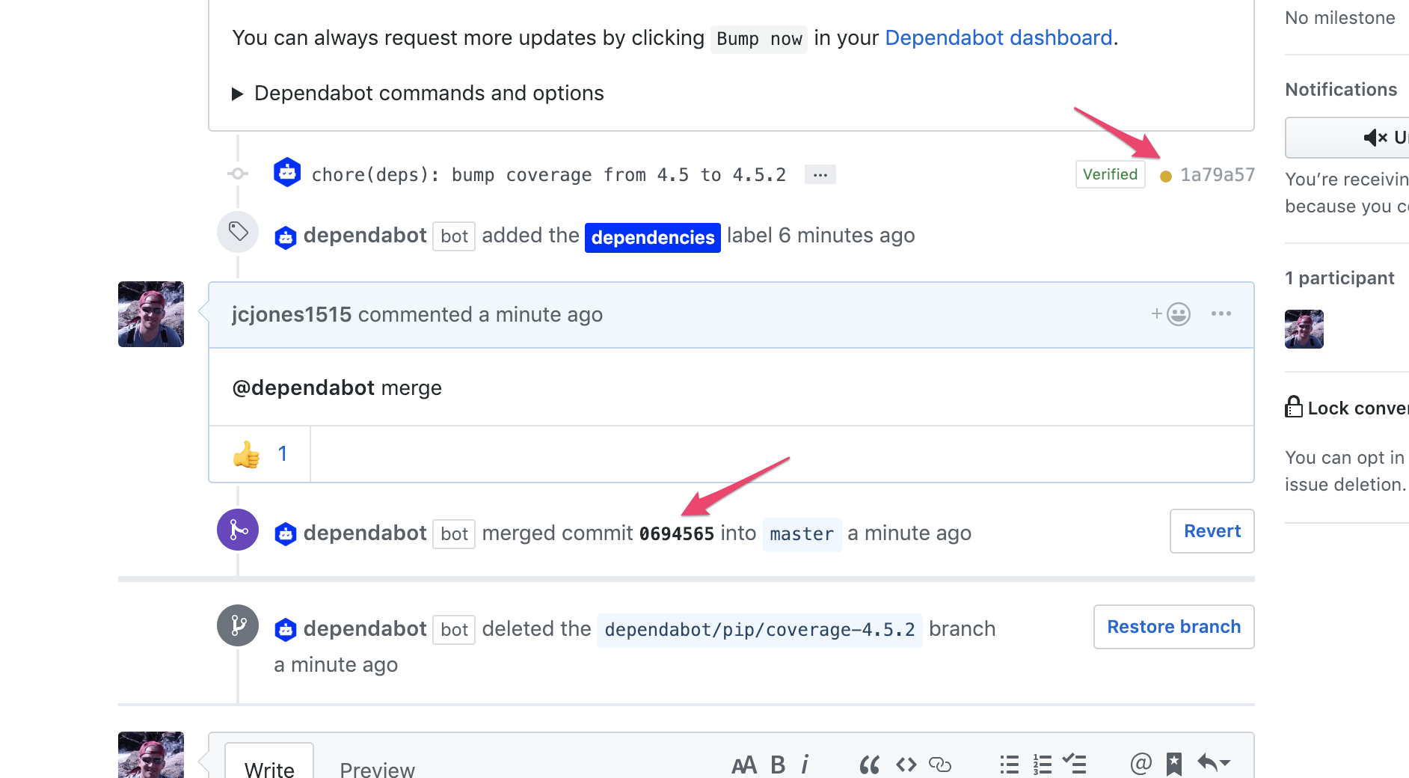Viewport: 1409px width, 778px height.
Task: Open the commit message ellipsis expander
Action: (x=820, y=174)
